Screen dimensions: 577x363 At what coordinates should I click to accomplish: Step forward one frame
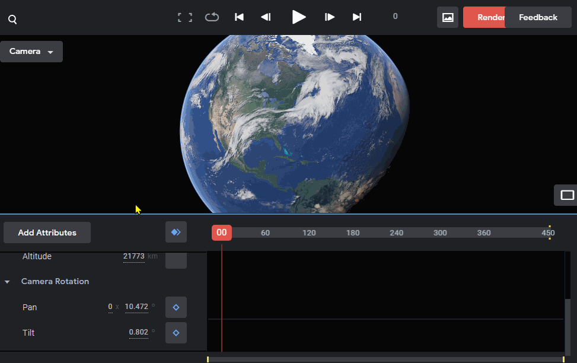[x=329, y=17]
